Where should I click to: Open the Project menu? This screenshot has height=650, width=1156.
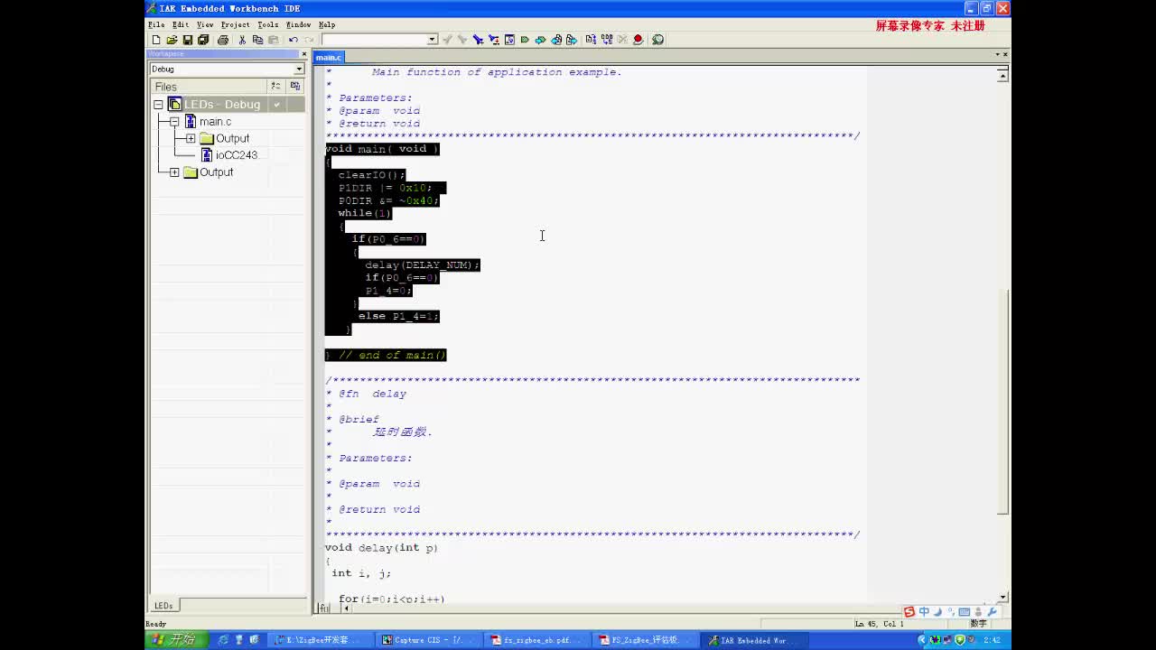click(235, 24)
